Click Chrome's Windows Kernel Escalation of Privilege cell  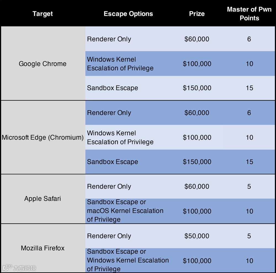point(120,64)
